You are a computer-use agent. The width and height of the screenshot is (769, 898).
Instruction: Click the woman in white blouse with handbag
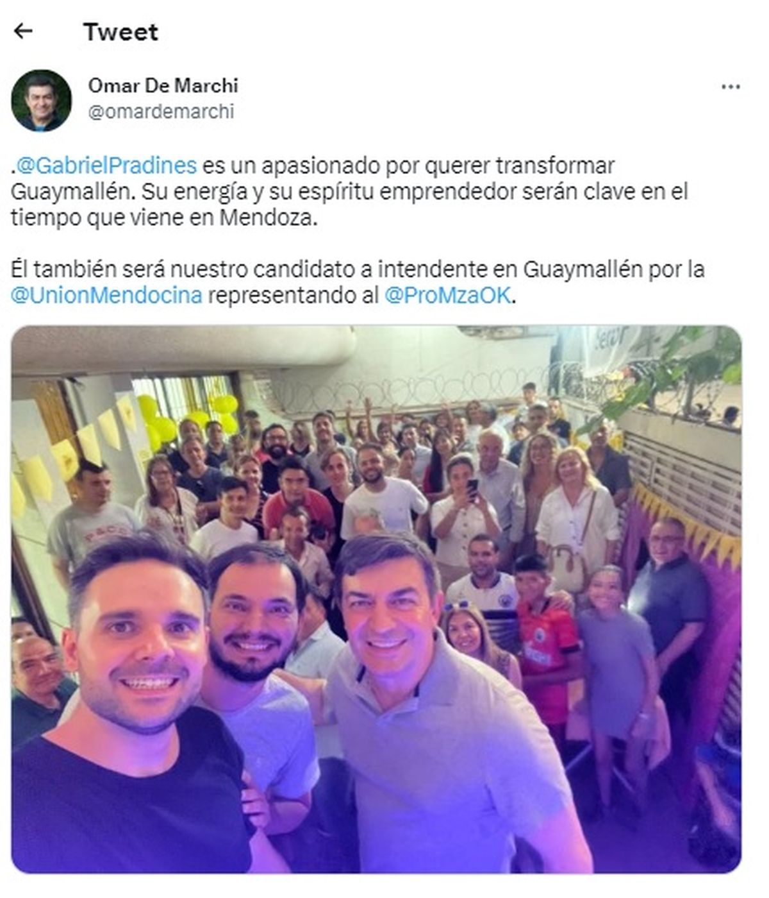[x=577, y=513]
